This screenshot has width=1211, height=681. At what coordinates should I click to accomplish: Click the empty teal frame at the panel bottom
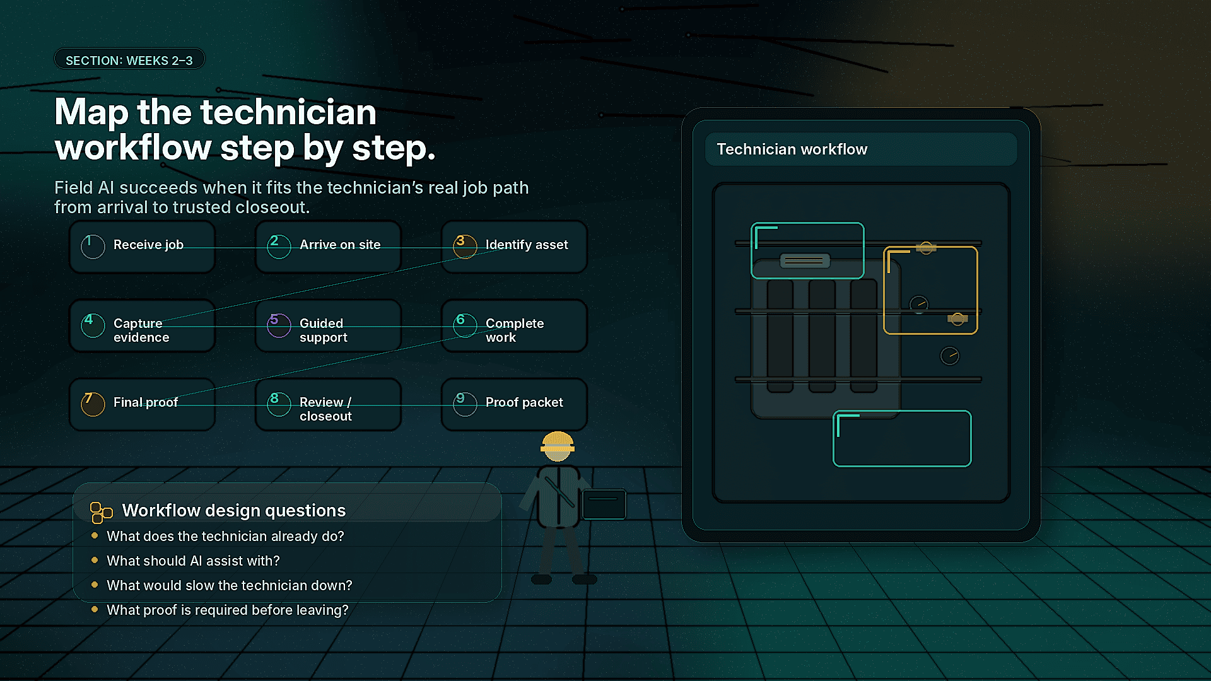(902, 438)
